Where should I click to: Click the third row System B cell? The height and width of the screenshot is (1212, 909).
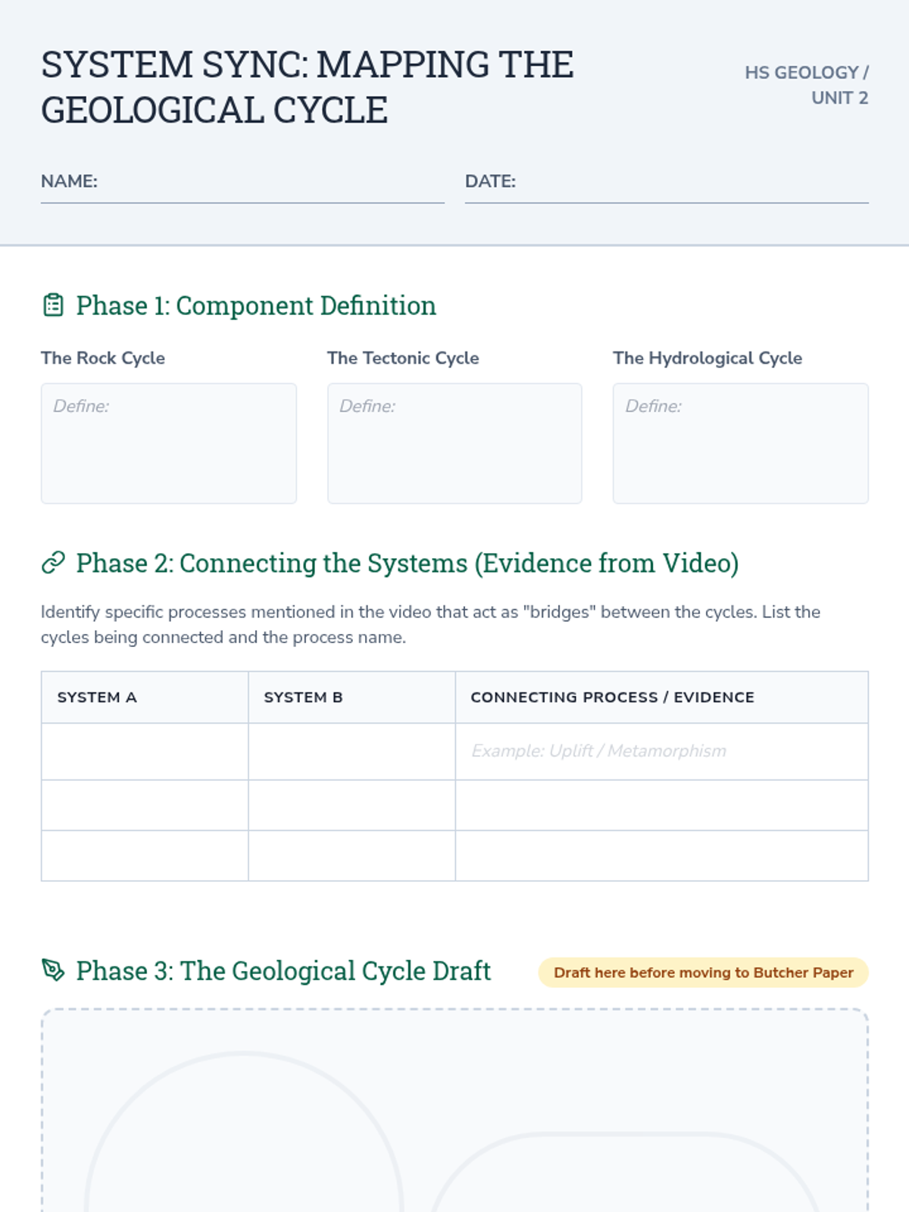point(351,856)
